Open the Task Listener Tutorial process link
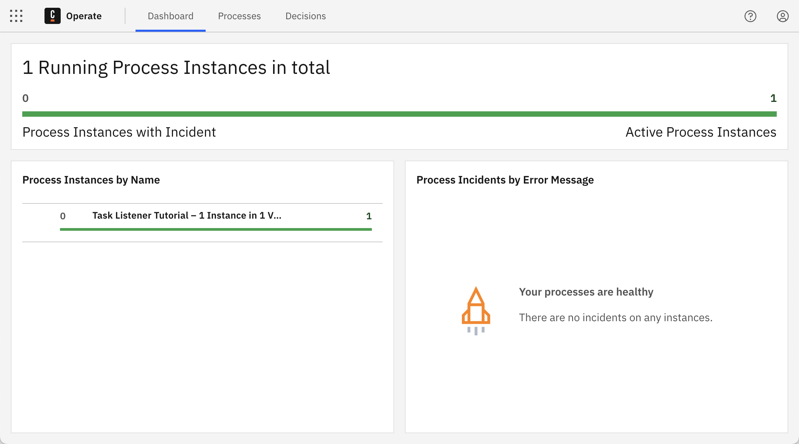This screenshot has width=799, height=444. (x=186, y=215)
